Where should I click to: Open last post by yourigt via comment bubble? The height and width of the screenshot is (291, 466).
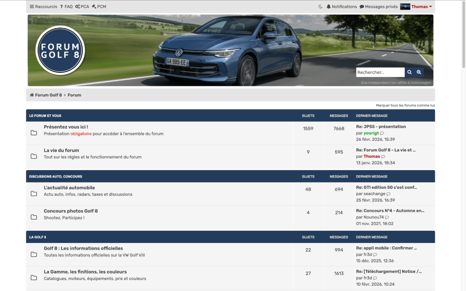tap(382, 133)
